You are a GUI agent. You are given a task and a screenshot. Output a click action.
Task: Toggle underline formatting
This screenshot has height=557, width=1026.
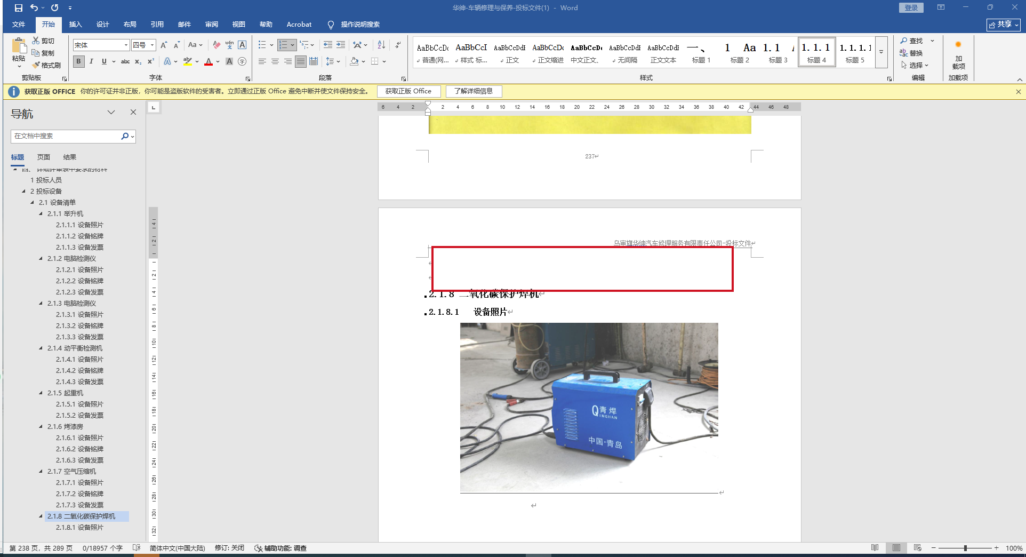pos(104,61)
